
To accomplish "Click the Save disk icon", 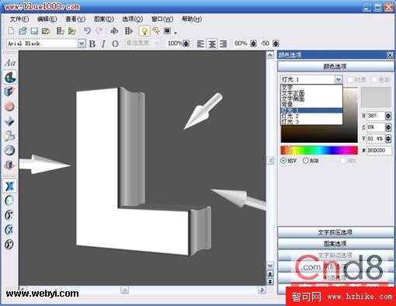I will click(x=34, y=31).
